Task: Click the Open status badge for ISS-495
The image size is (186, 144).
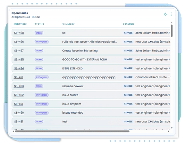Action: 39,60
